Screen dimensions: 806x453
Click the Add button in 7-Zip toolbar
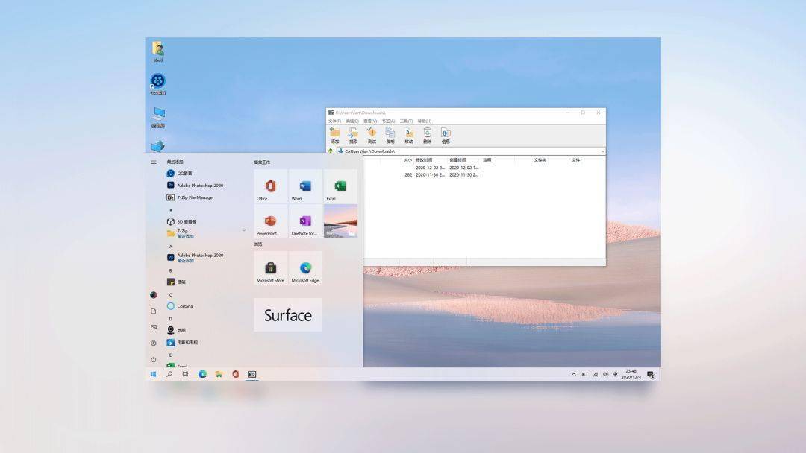[334, 136]
